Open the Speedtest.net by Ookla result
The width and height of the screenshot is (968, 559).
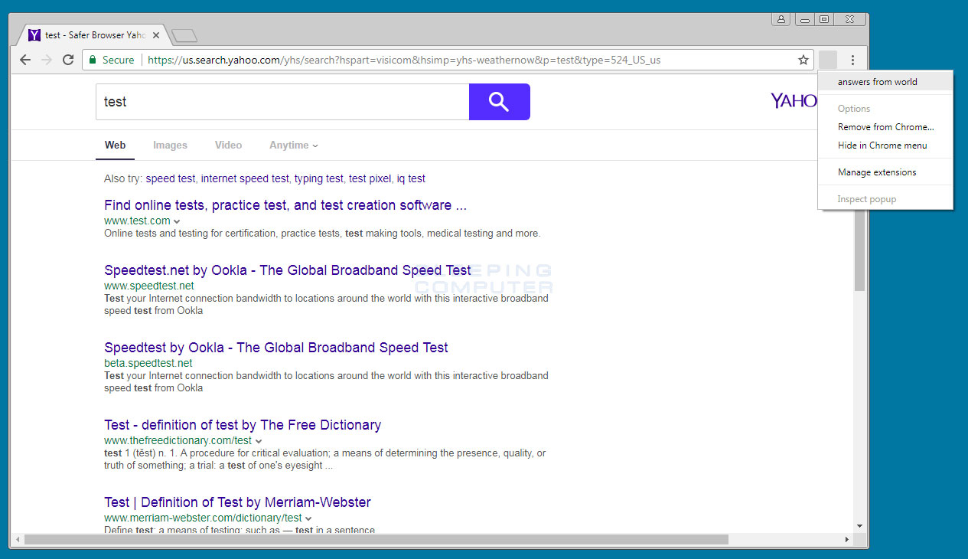[287, 270]
